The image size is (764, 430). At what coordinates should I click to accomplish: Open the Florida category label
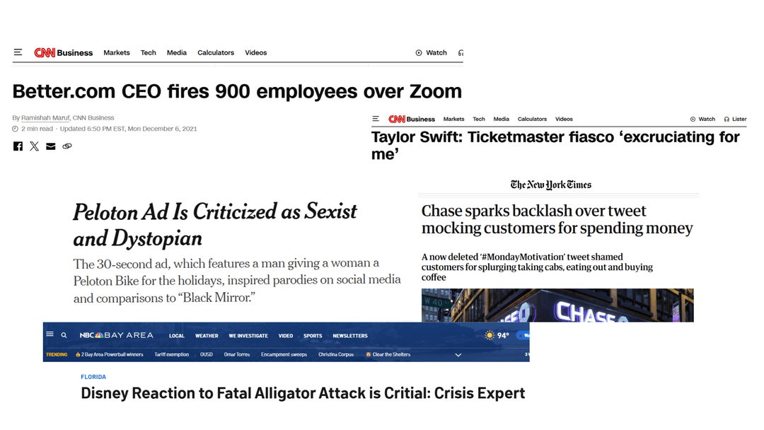click(93, 377)
